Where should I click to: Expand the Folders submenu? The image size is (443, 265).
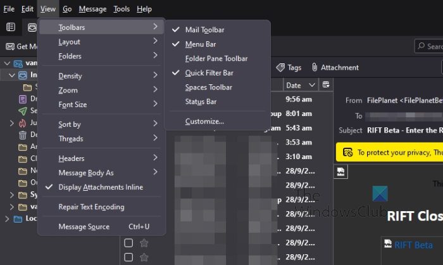coord(101,56)
